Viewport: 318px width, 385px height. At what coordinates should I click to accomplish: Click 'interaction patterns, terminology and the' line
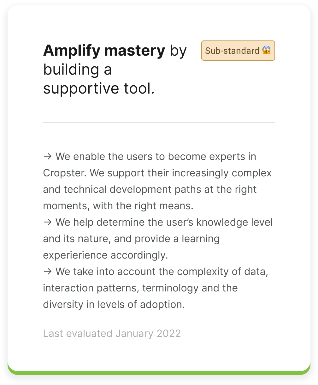pos(140,288)
